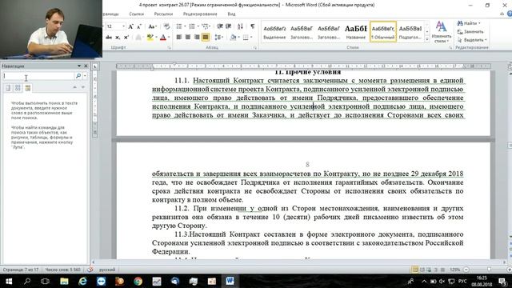Viewport: 512px width, 288px height.
Task: Open navigation pane options arrow
Action: click(x=79, y=66)
